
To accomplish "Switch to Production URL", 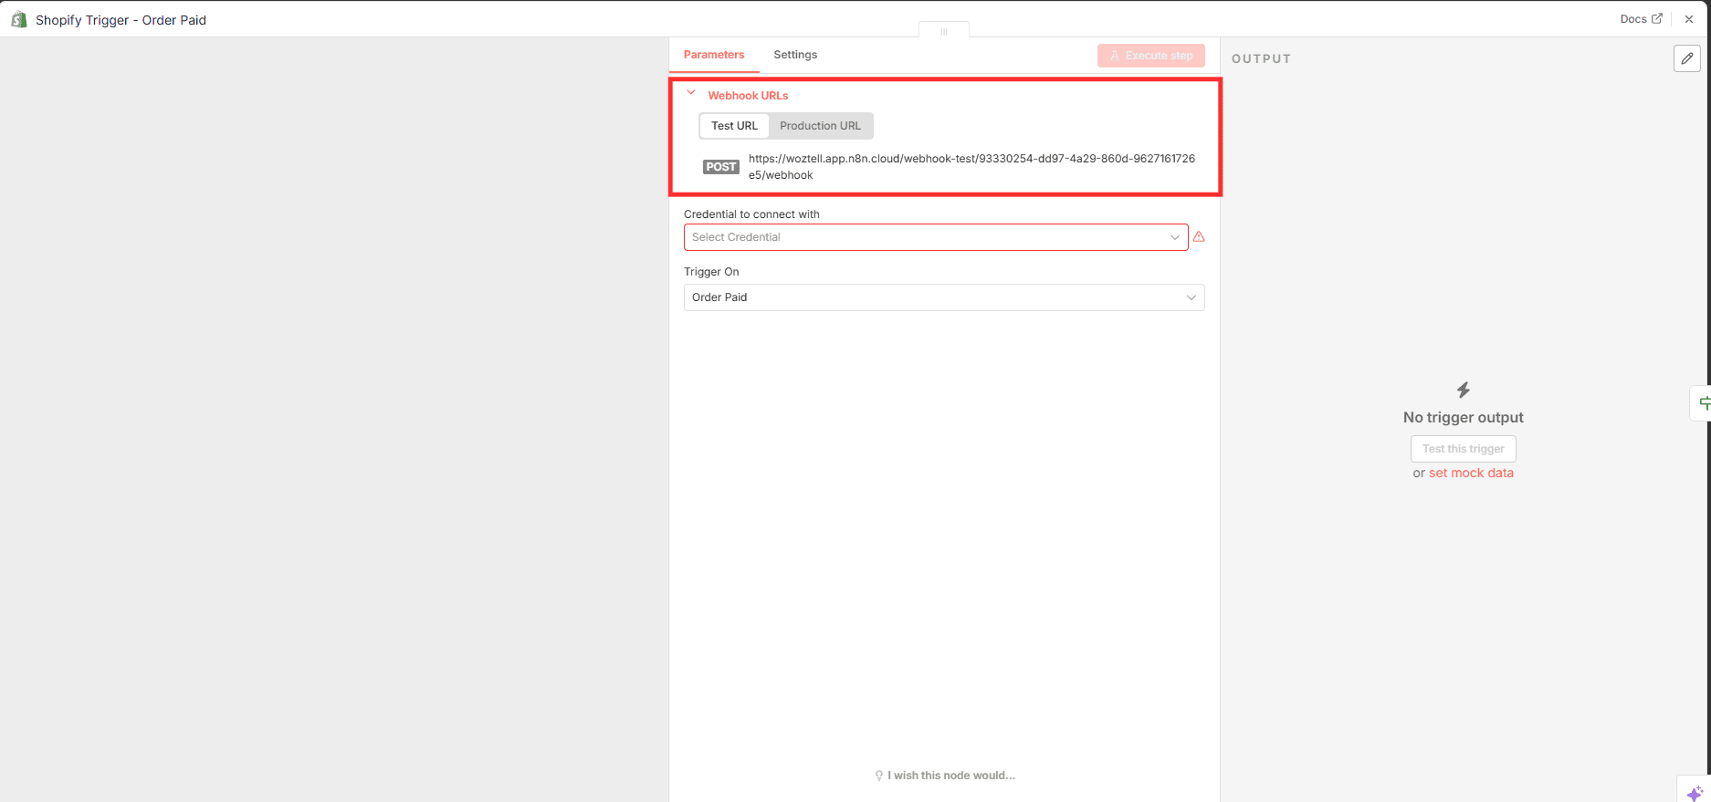I will tap(820, 126).
